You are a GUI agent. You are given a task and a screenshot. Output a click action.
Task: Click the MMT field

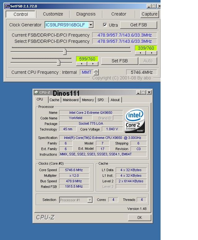coord(87,72)
